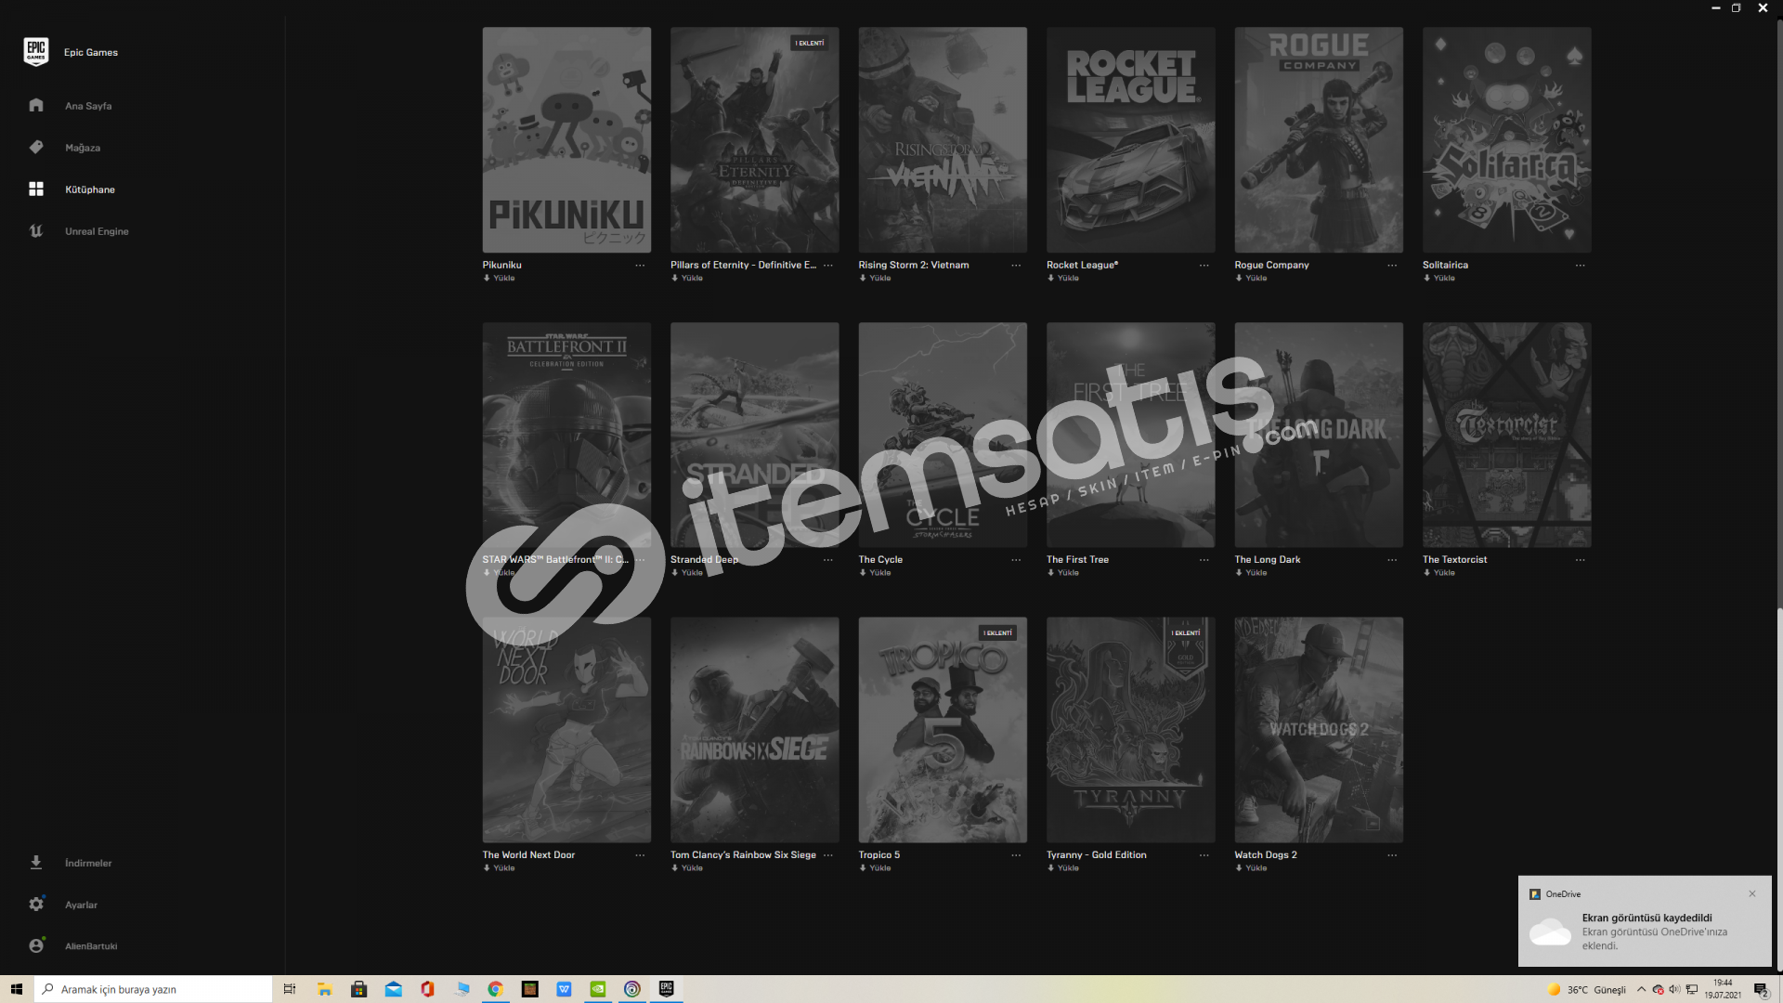Open Tyranny - Gold Edition options menu

coord(1204,855)
